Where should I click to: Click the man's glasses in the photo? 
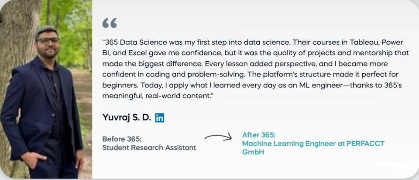(x=48, y=41)
